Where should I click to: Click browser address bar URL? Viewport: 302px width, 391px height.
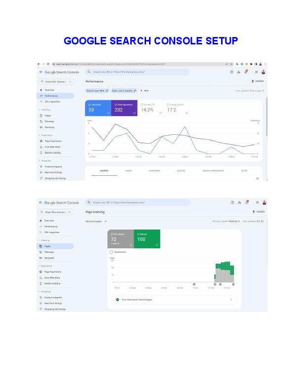coord(111,64)
